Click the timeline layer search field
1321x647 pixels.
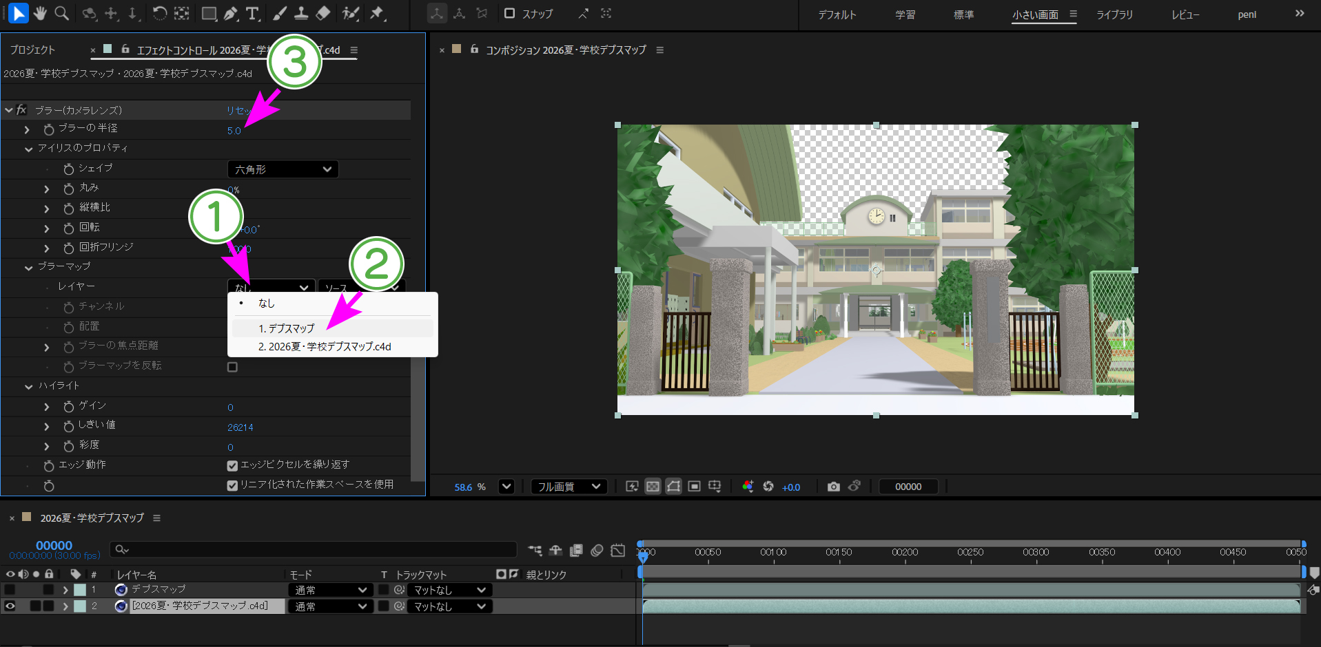313,549
